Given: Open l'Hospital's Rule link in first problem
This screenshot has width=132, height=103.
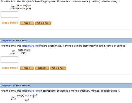Looking at the screenshot, I should point(31,1).
